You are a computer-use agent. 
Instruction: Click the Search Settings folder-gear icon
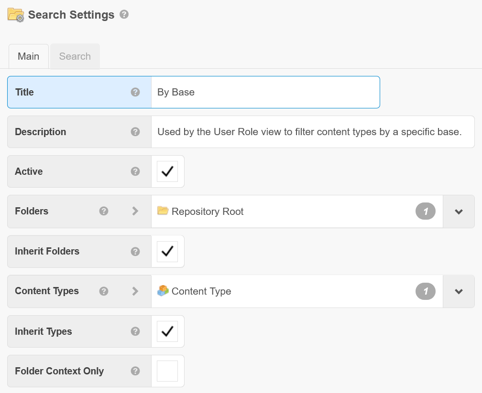16,15
